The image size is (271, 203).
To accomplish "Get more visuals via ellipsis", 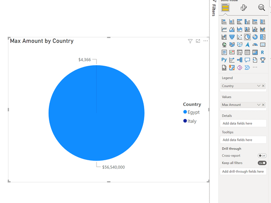I will 255,67.
